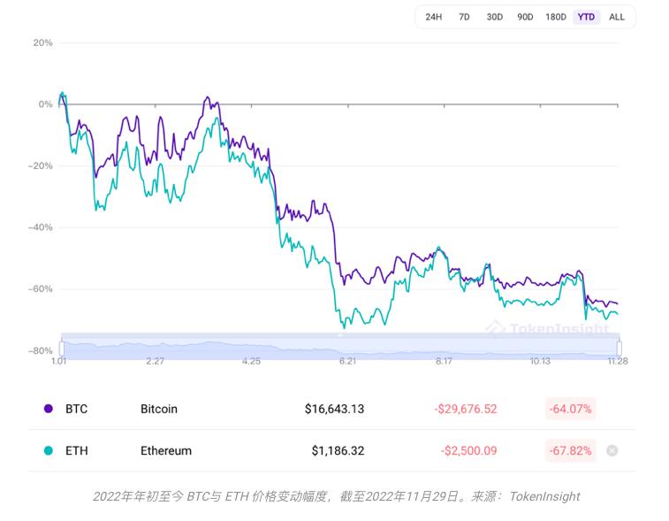669x521 pixels.
Task: Click the purple BTC legend dot
Action: [49, 409]
